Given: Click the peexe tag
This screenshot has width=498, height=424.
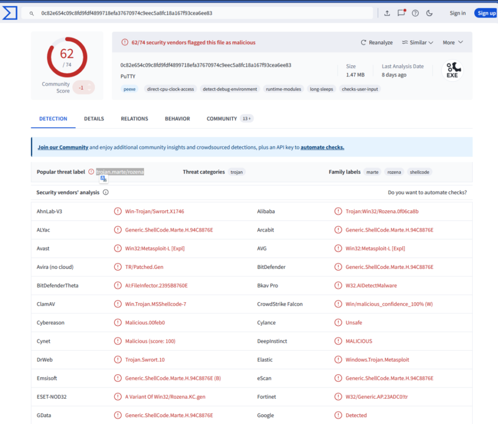Looking at the screenshot, I should click(x=129, y=89).
